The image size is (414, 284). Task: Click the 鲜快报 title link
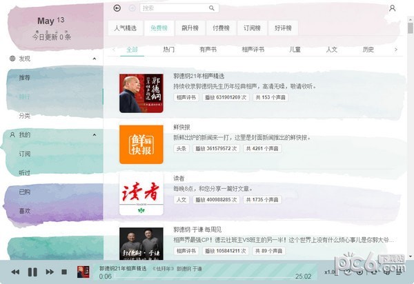(181, 128)
